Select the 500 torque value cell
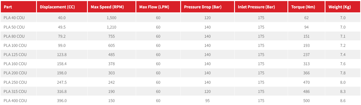The height and width of the screenshot is (105, 361). click(306, 101)
